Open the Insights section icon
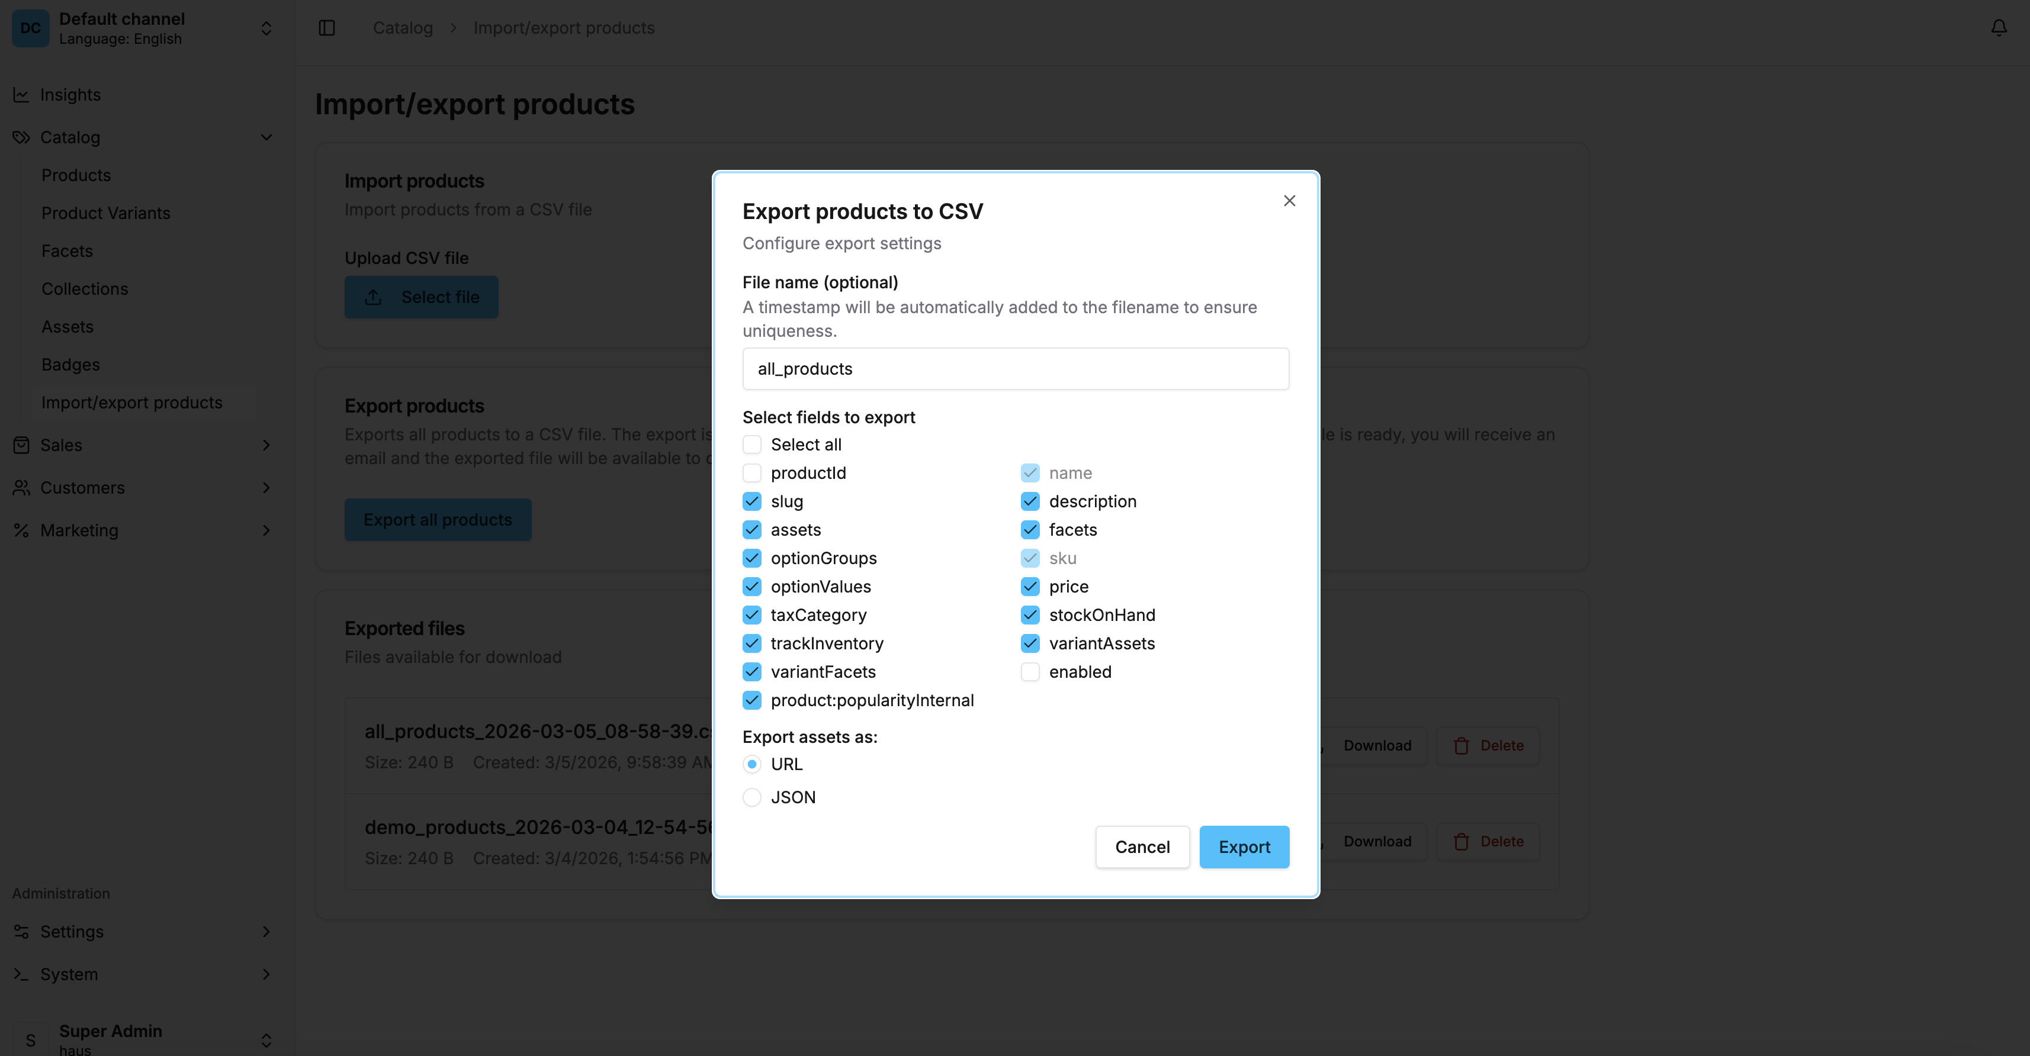Viewport: 2030px width, 1056px height. tap(21, 94)
